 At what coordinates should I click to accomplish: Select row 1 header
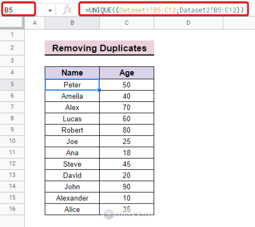12,35
